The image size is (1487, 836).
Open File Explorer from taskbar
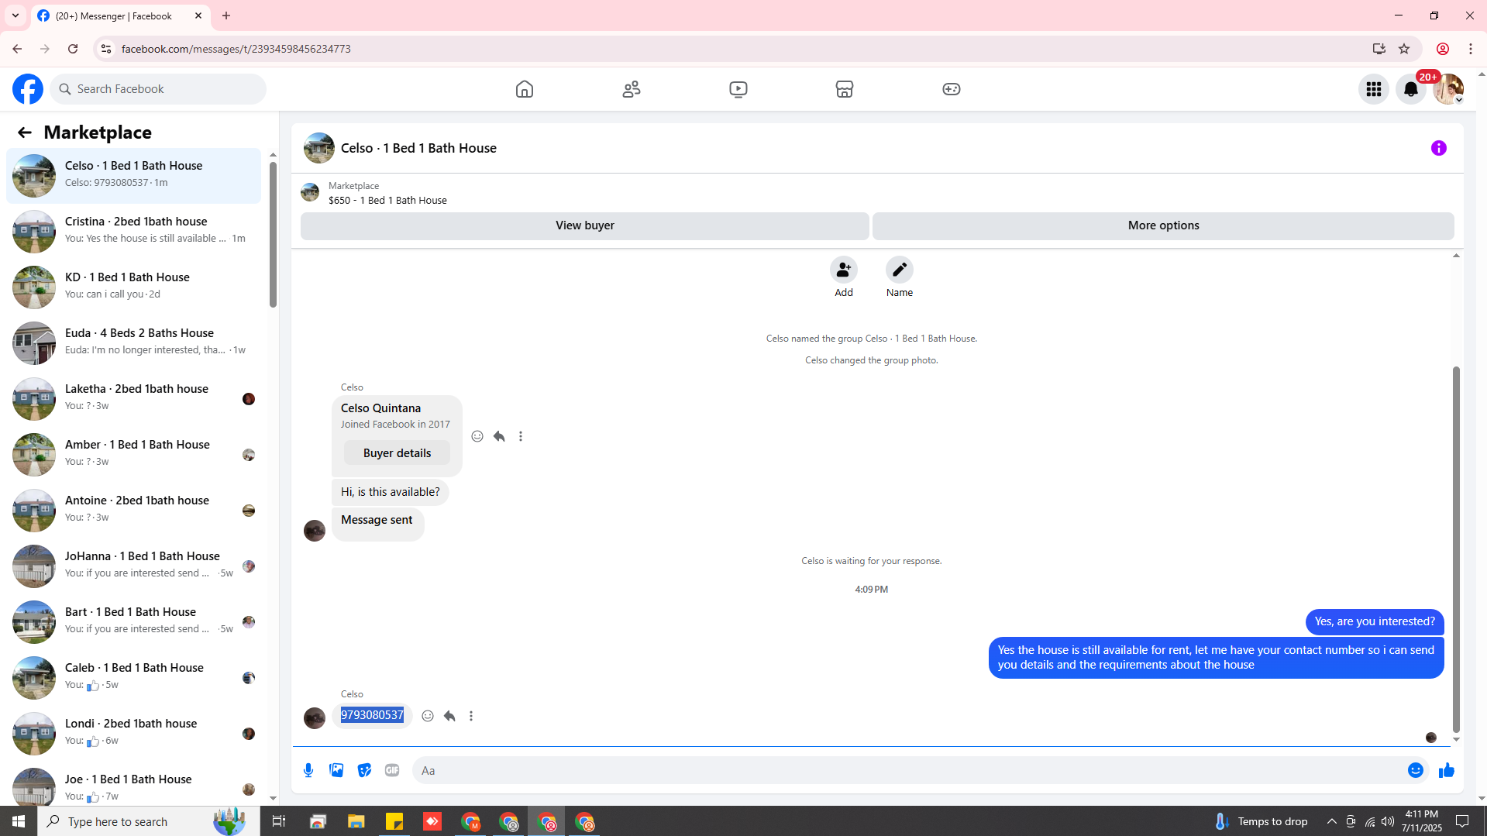(356, 821)
